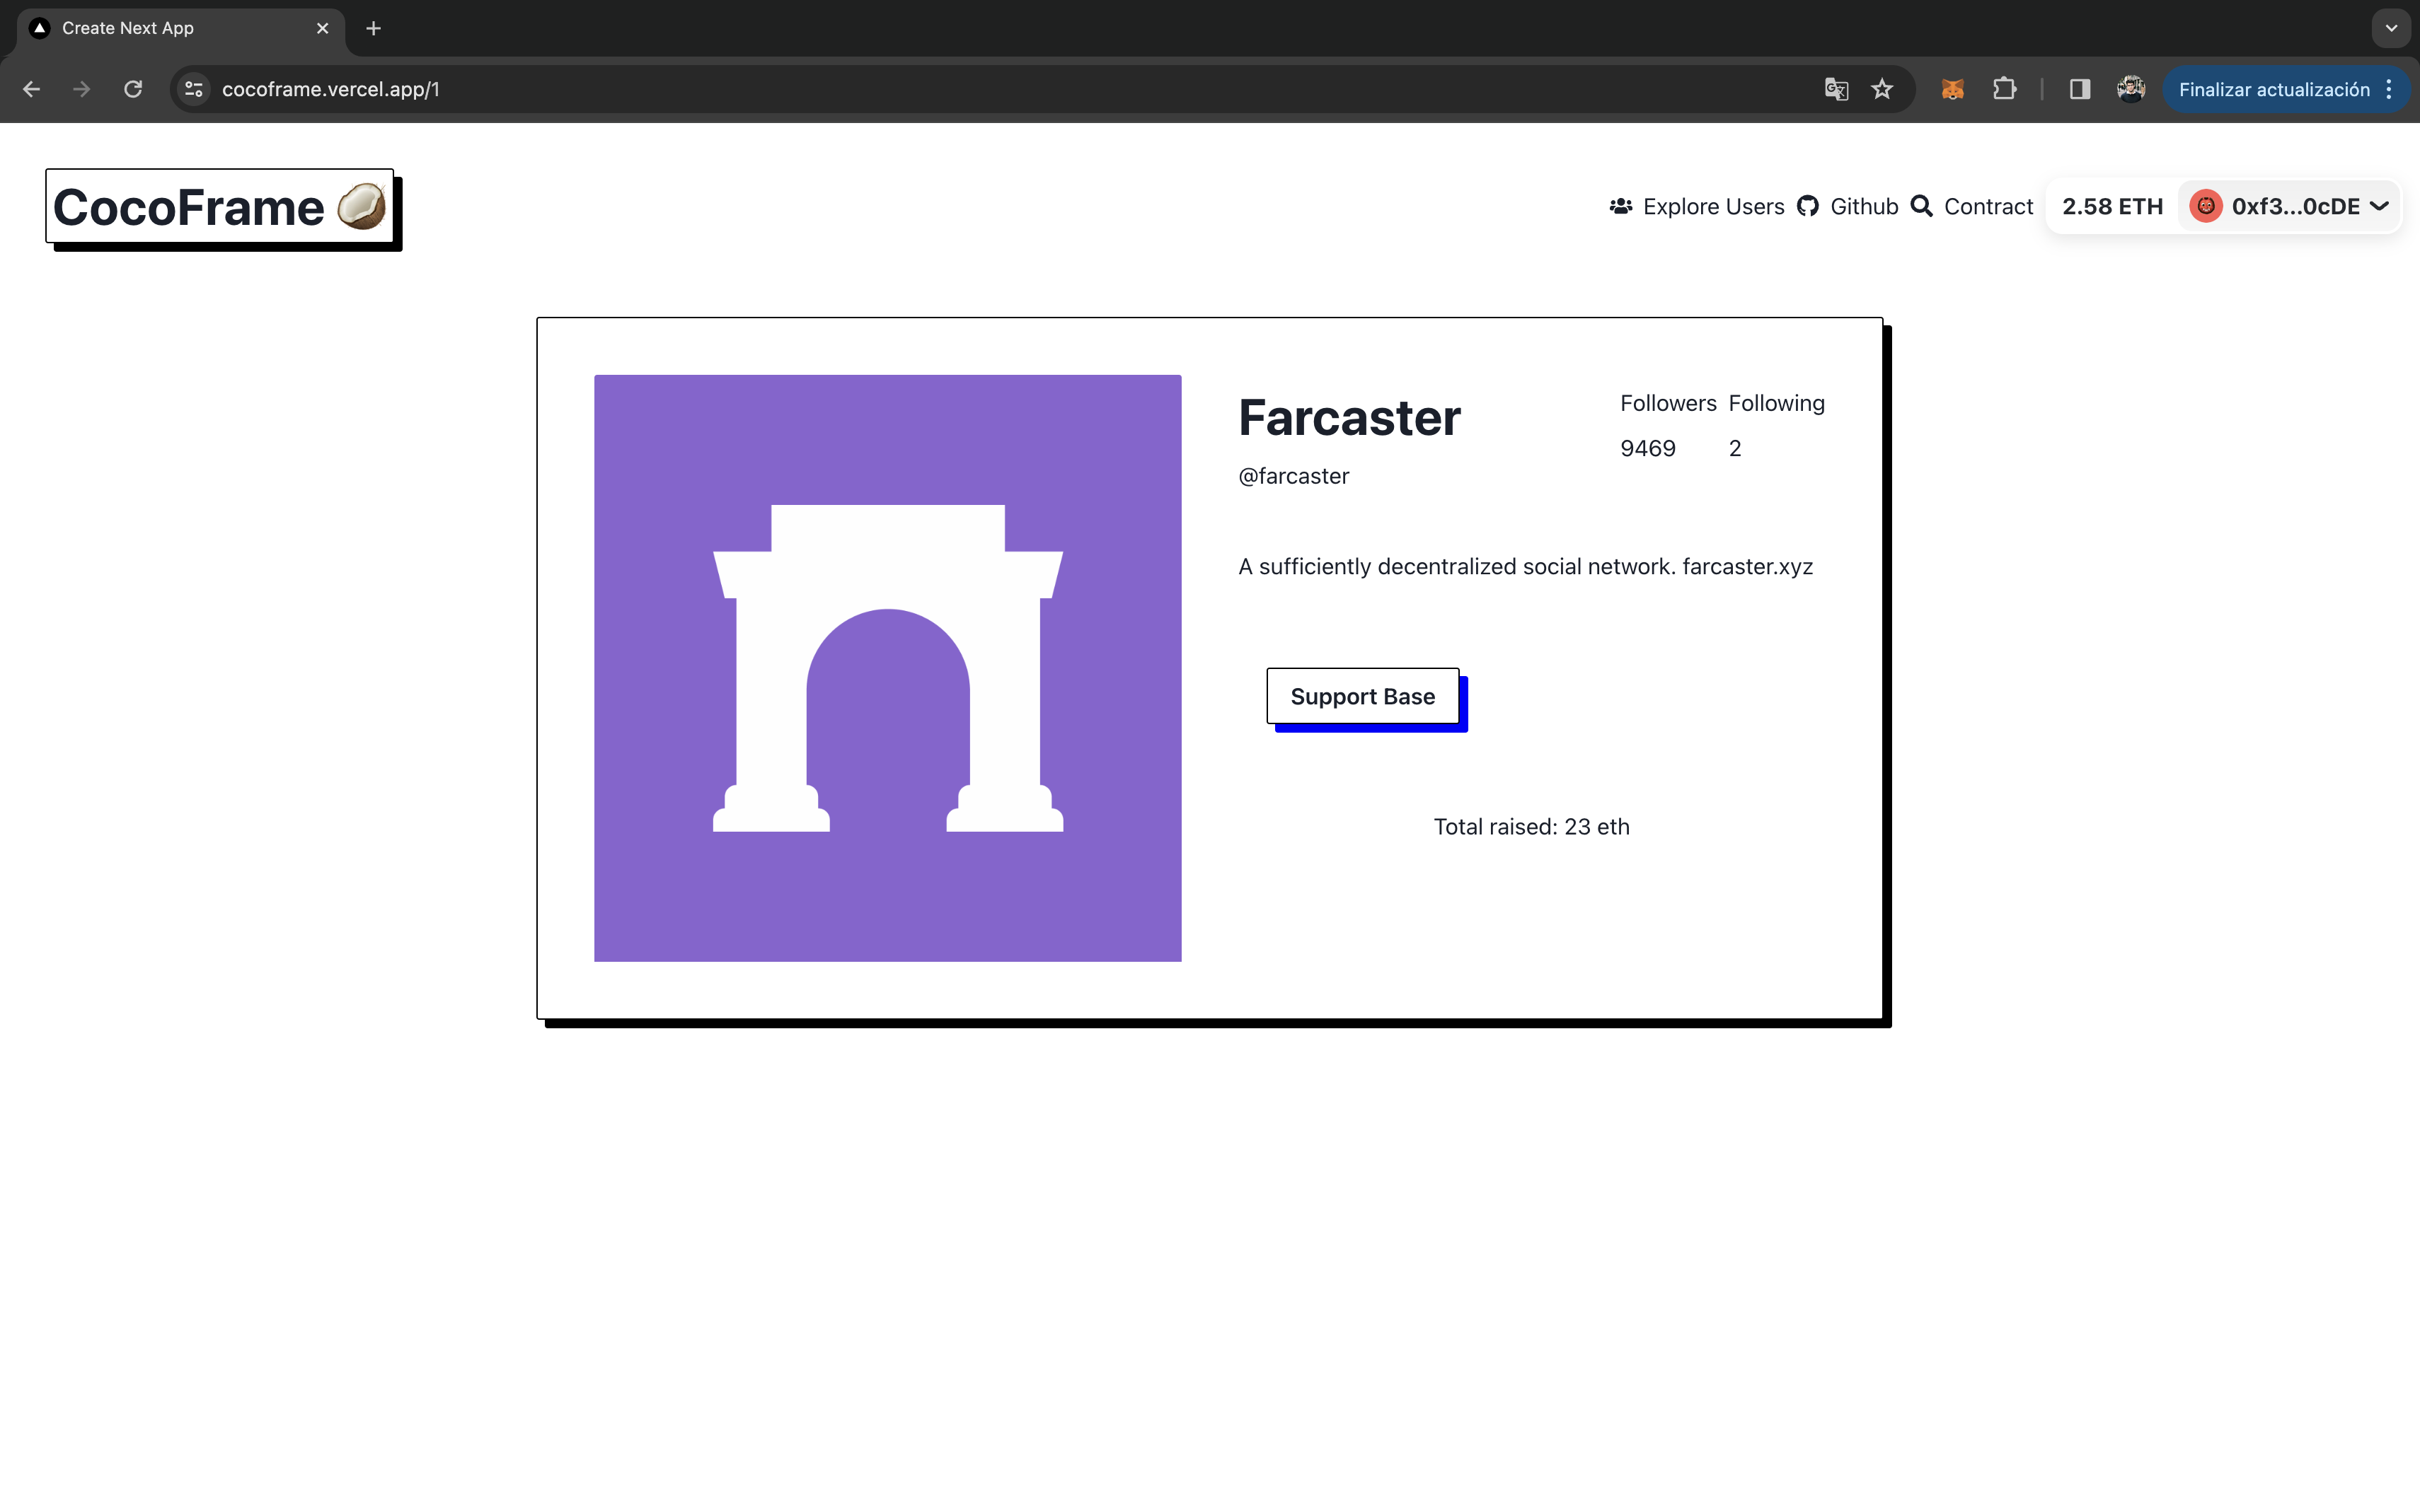2420x1512 pixels.
Task: Select the Create Next App tab
Action: tap(181, 28)
